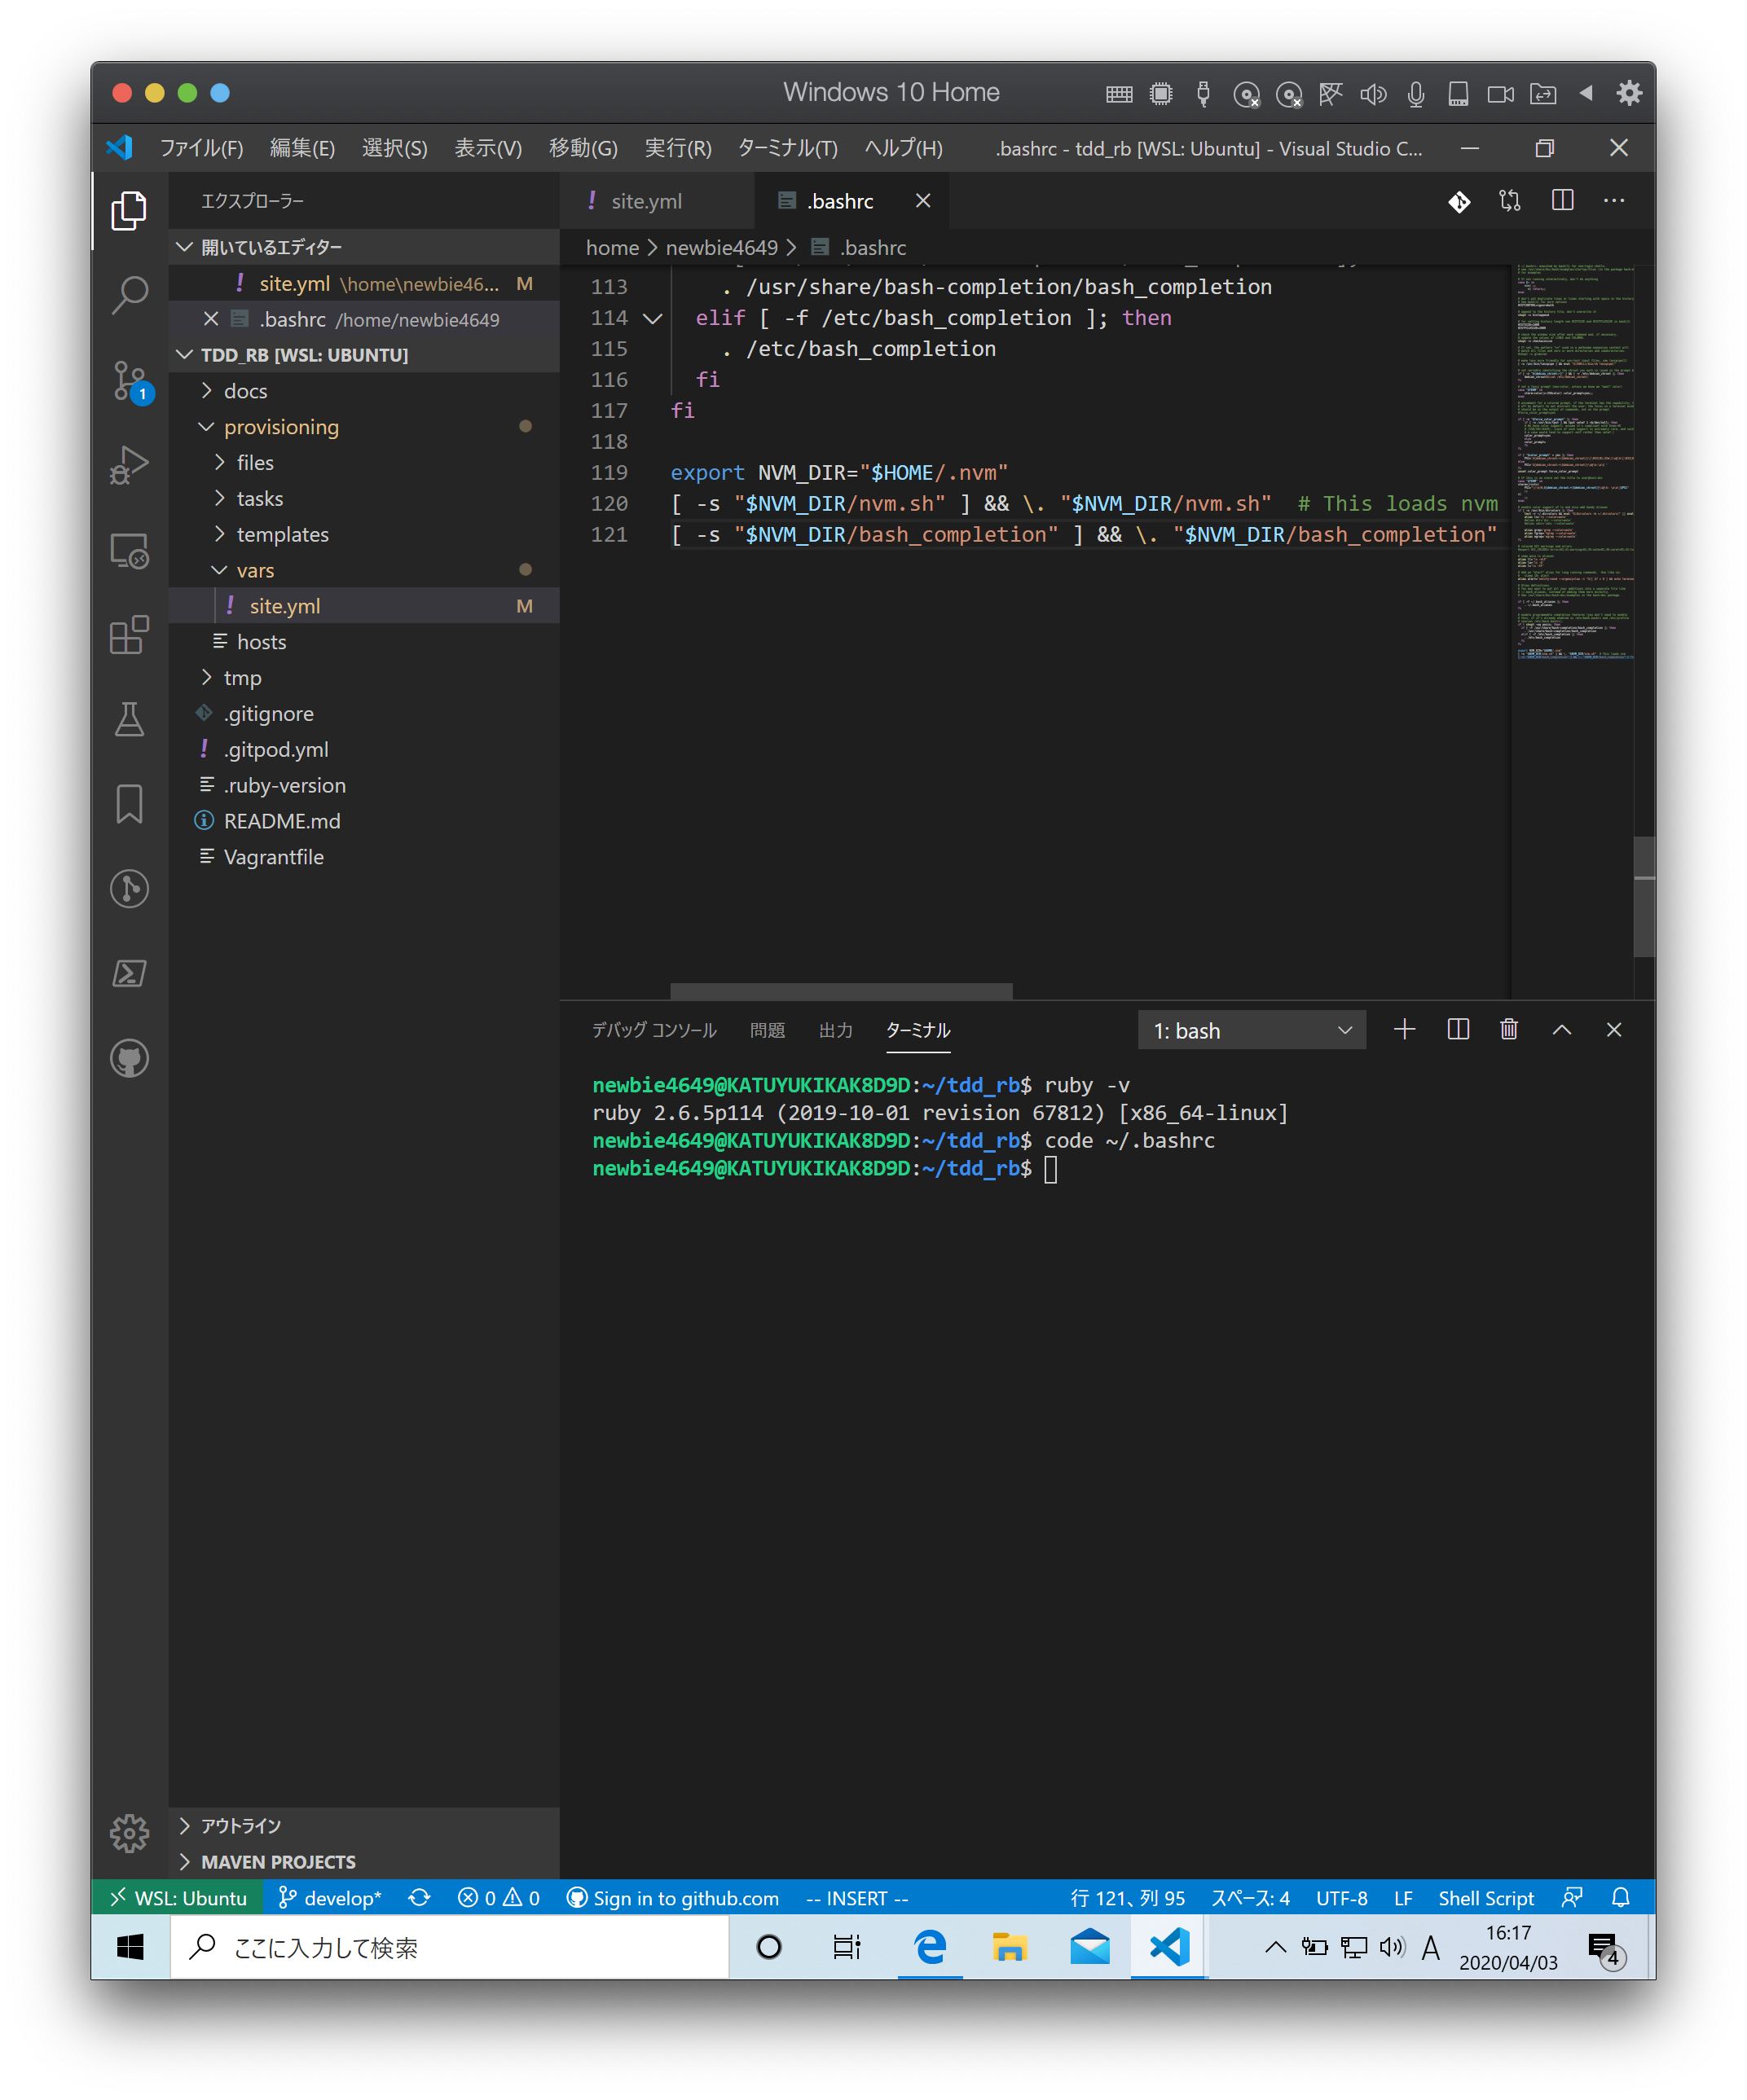The height and width of the screenshot is (2100, 1747).
Task: Open the ターミナル(T) menu
Action: pyautogui.click(x=787, y=148)
